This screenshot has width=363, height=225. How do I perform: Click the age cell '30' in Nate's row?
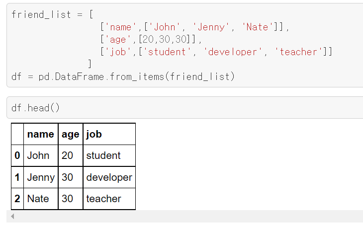71,199
